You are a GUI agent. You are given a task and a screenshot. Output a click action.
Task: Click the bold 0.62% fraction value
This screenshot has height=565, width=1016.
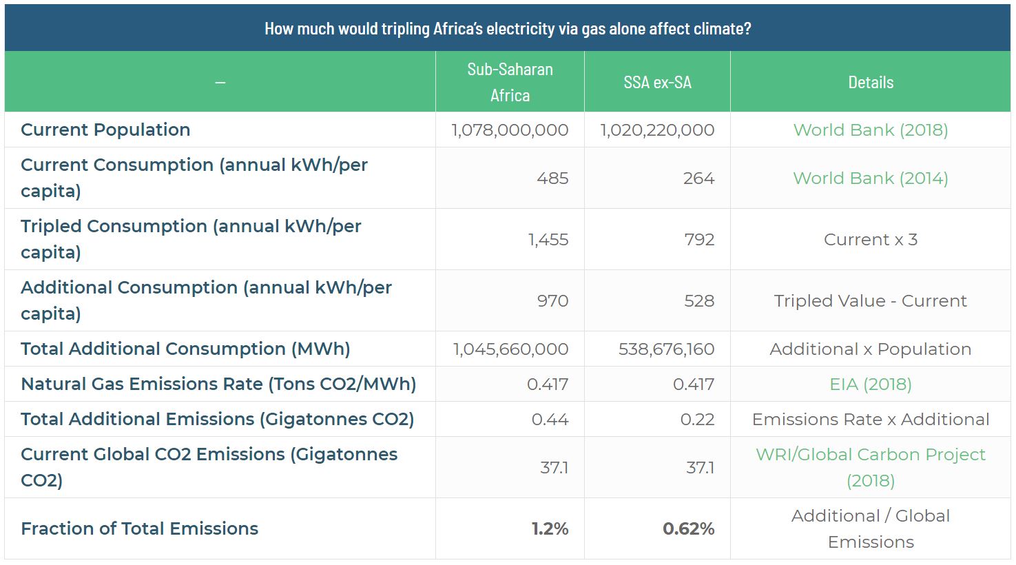[688, 529]
